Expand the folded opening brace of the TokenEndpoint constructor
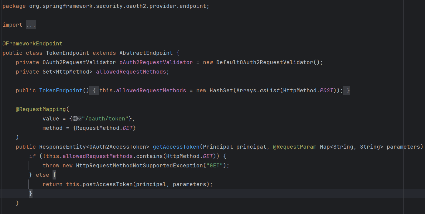This screenshot has height=214, width=425. (x=94, y=91)
